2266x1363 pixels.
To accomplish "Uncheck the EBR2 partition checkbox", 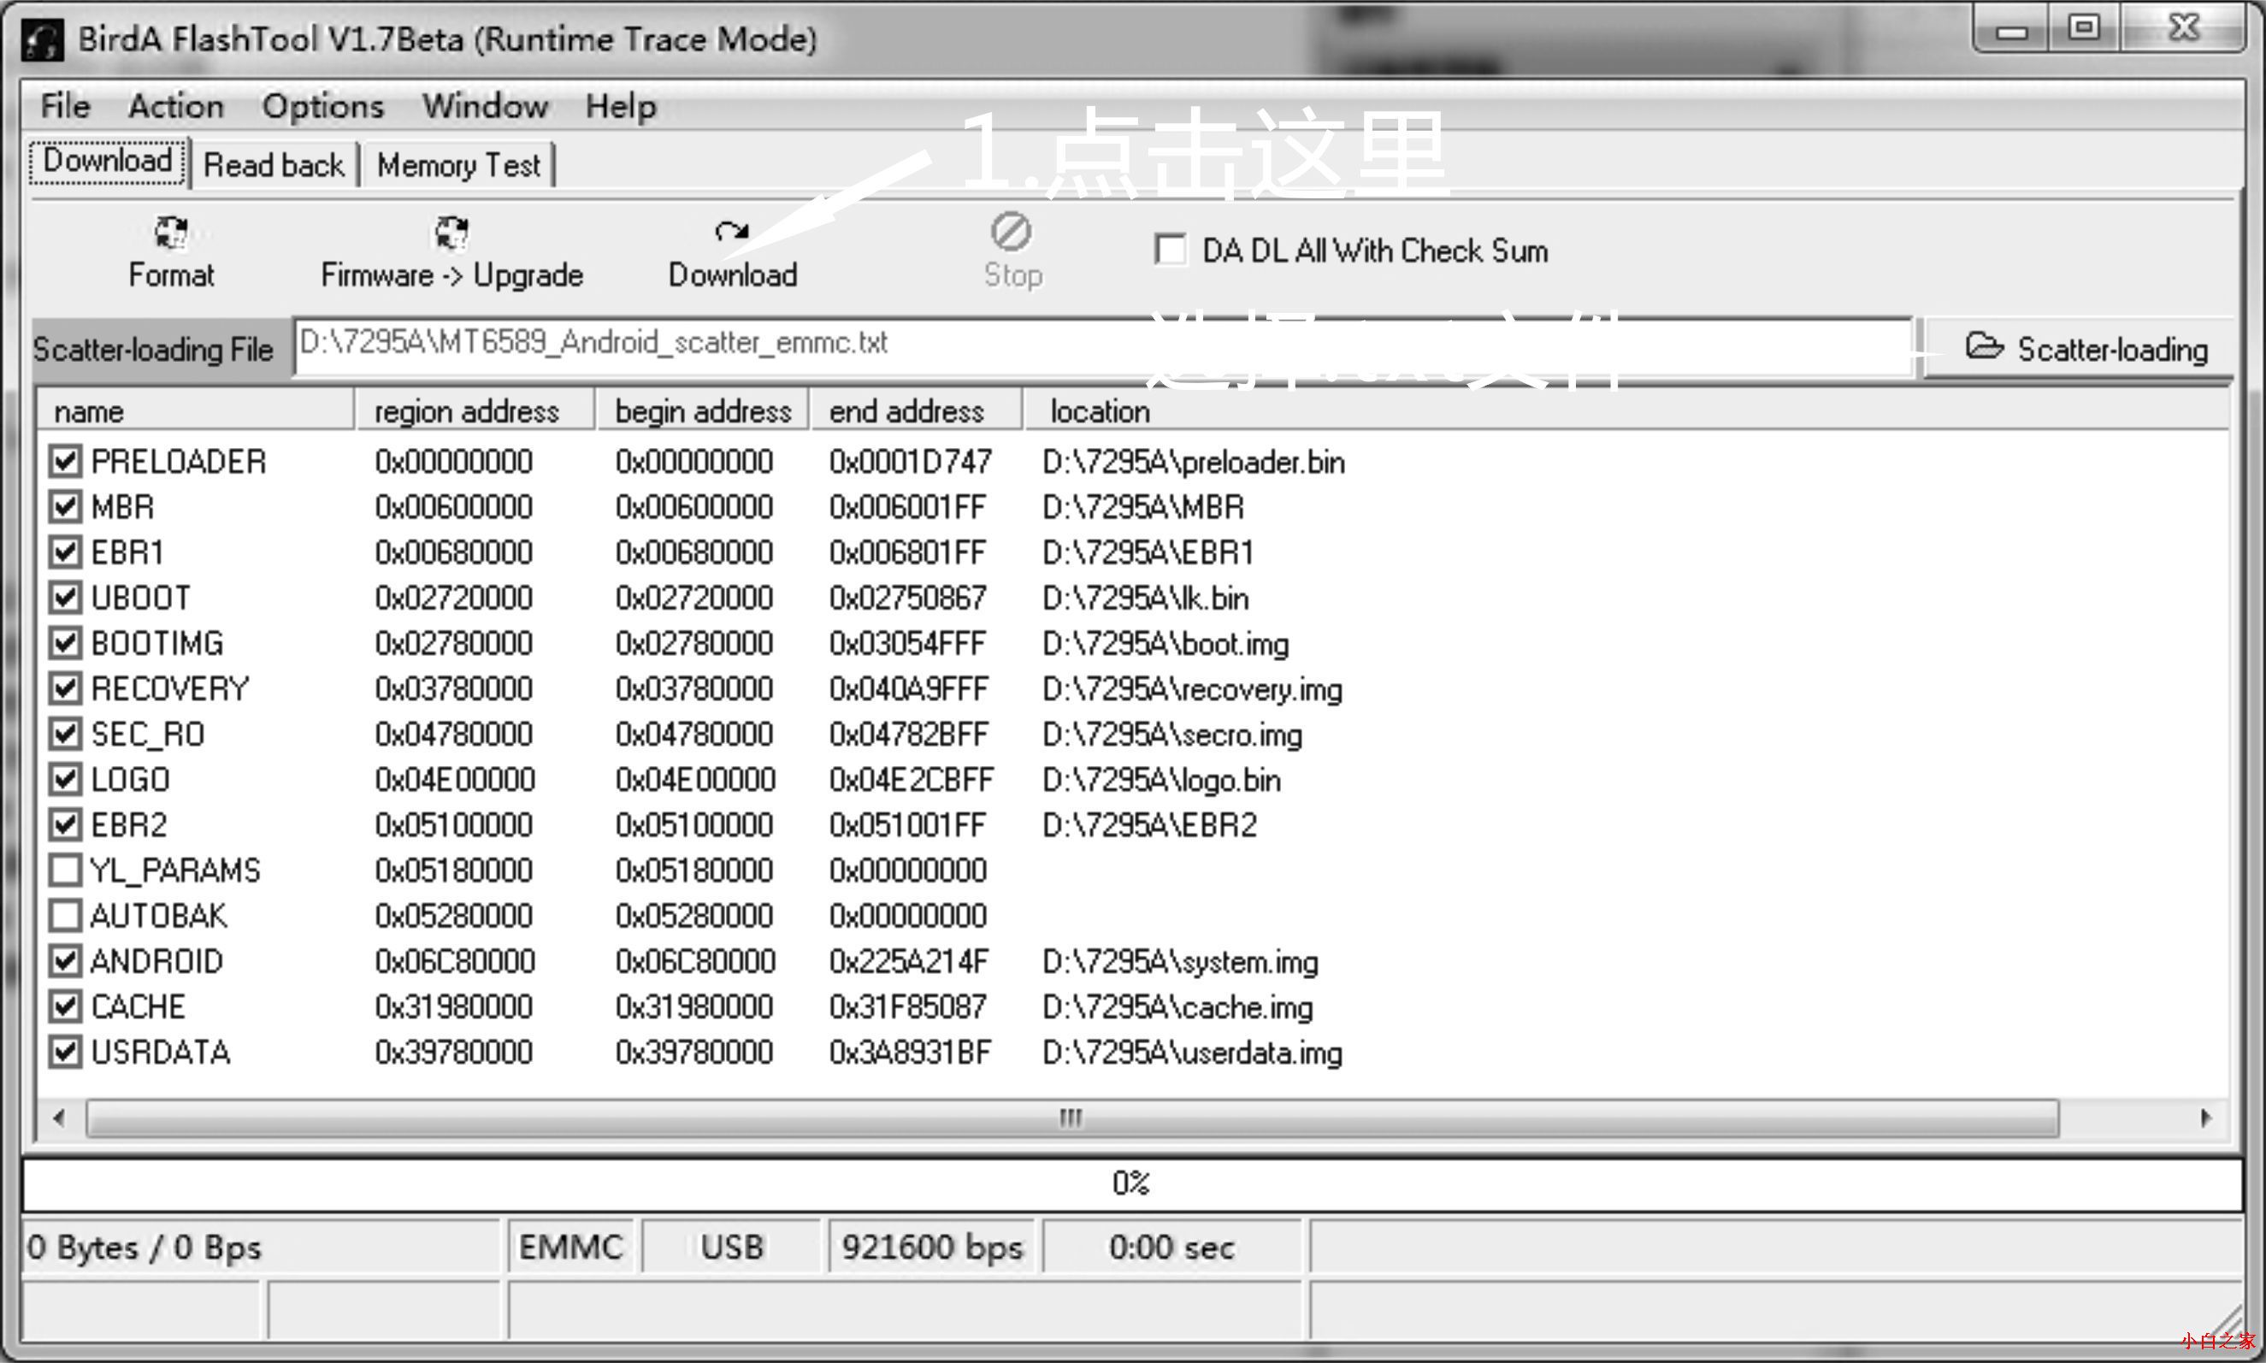I will pyautogui.click(x=65, y=825).
